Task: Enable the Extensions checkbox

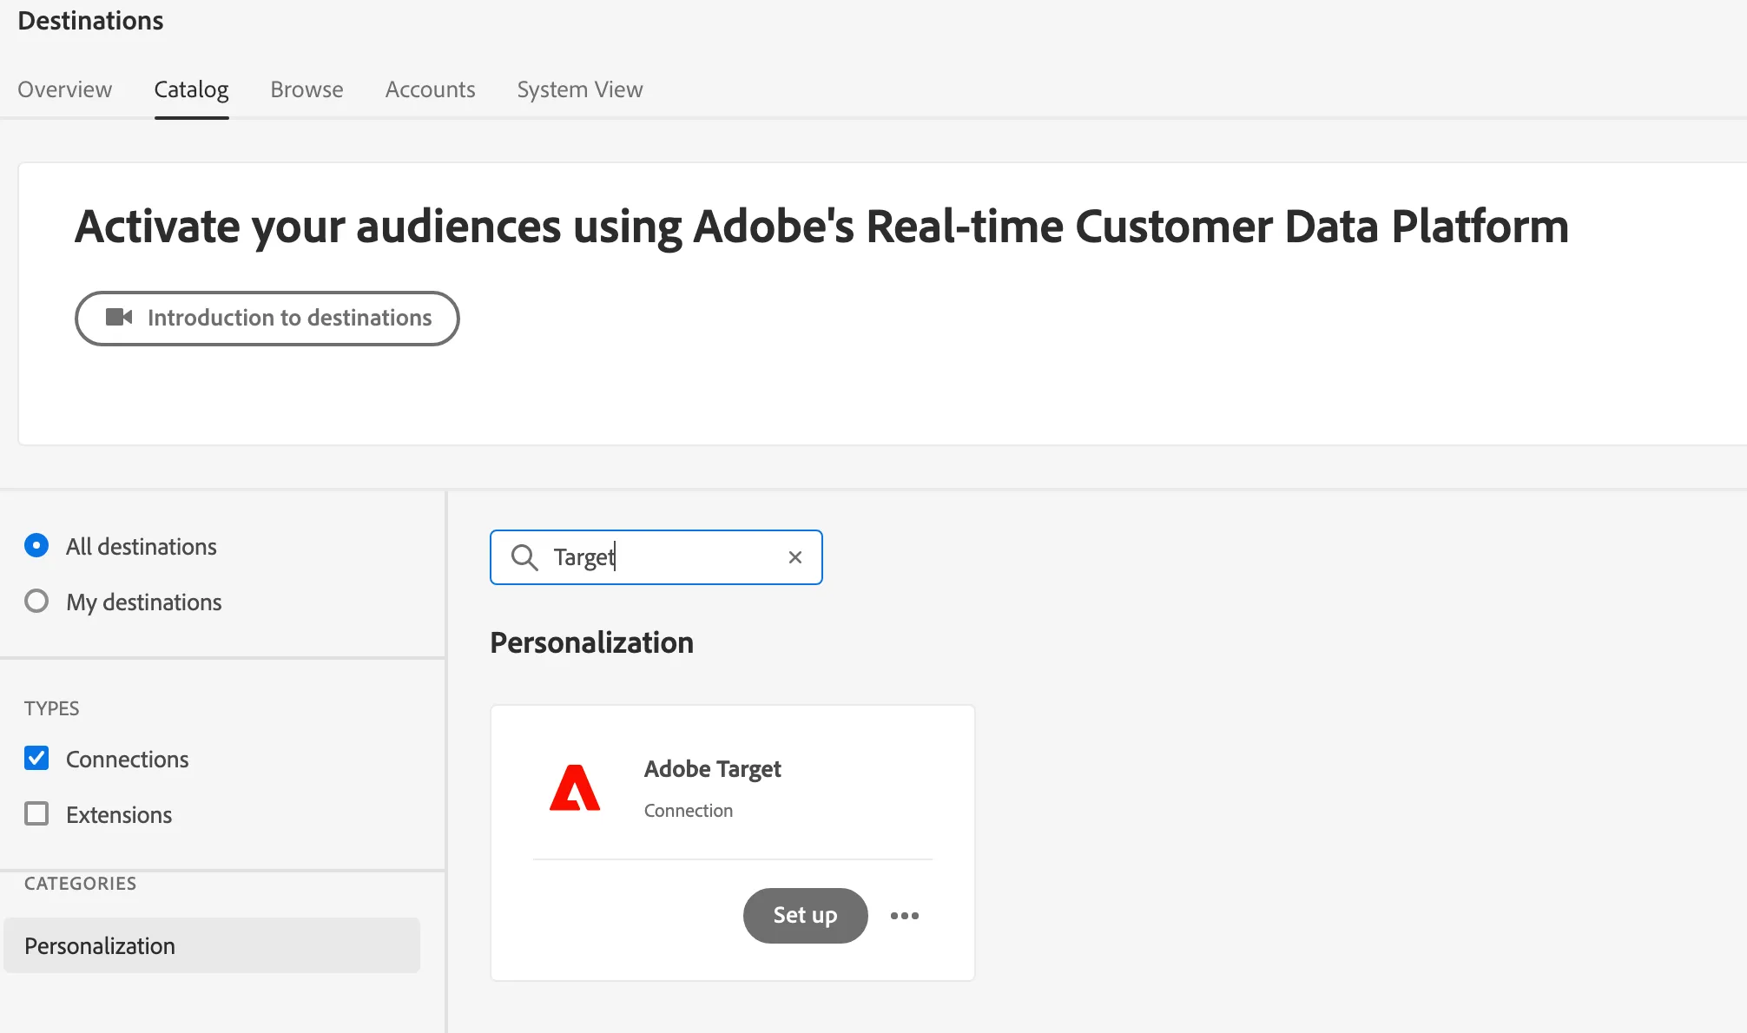Action: [x=36, y=813]
